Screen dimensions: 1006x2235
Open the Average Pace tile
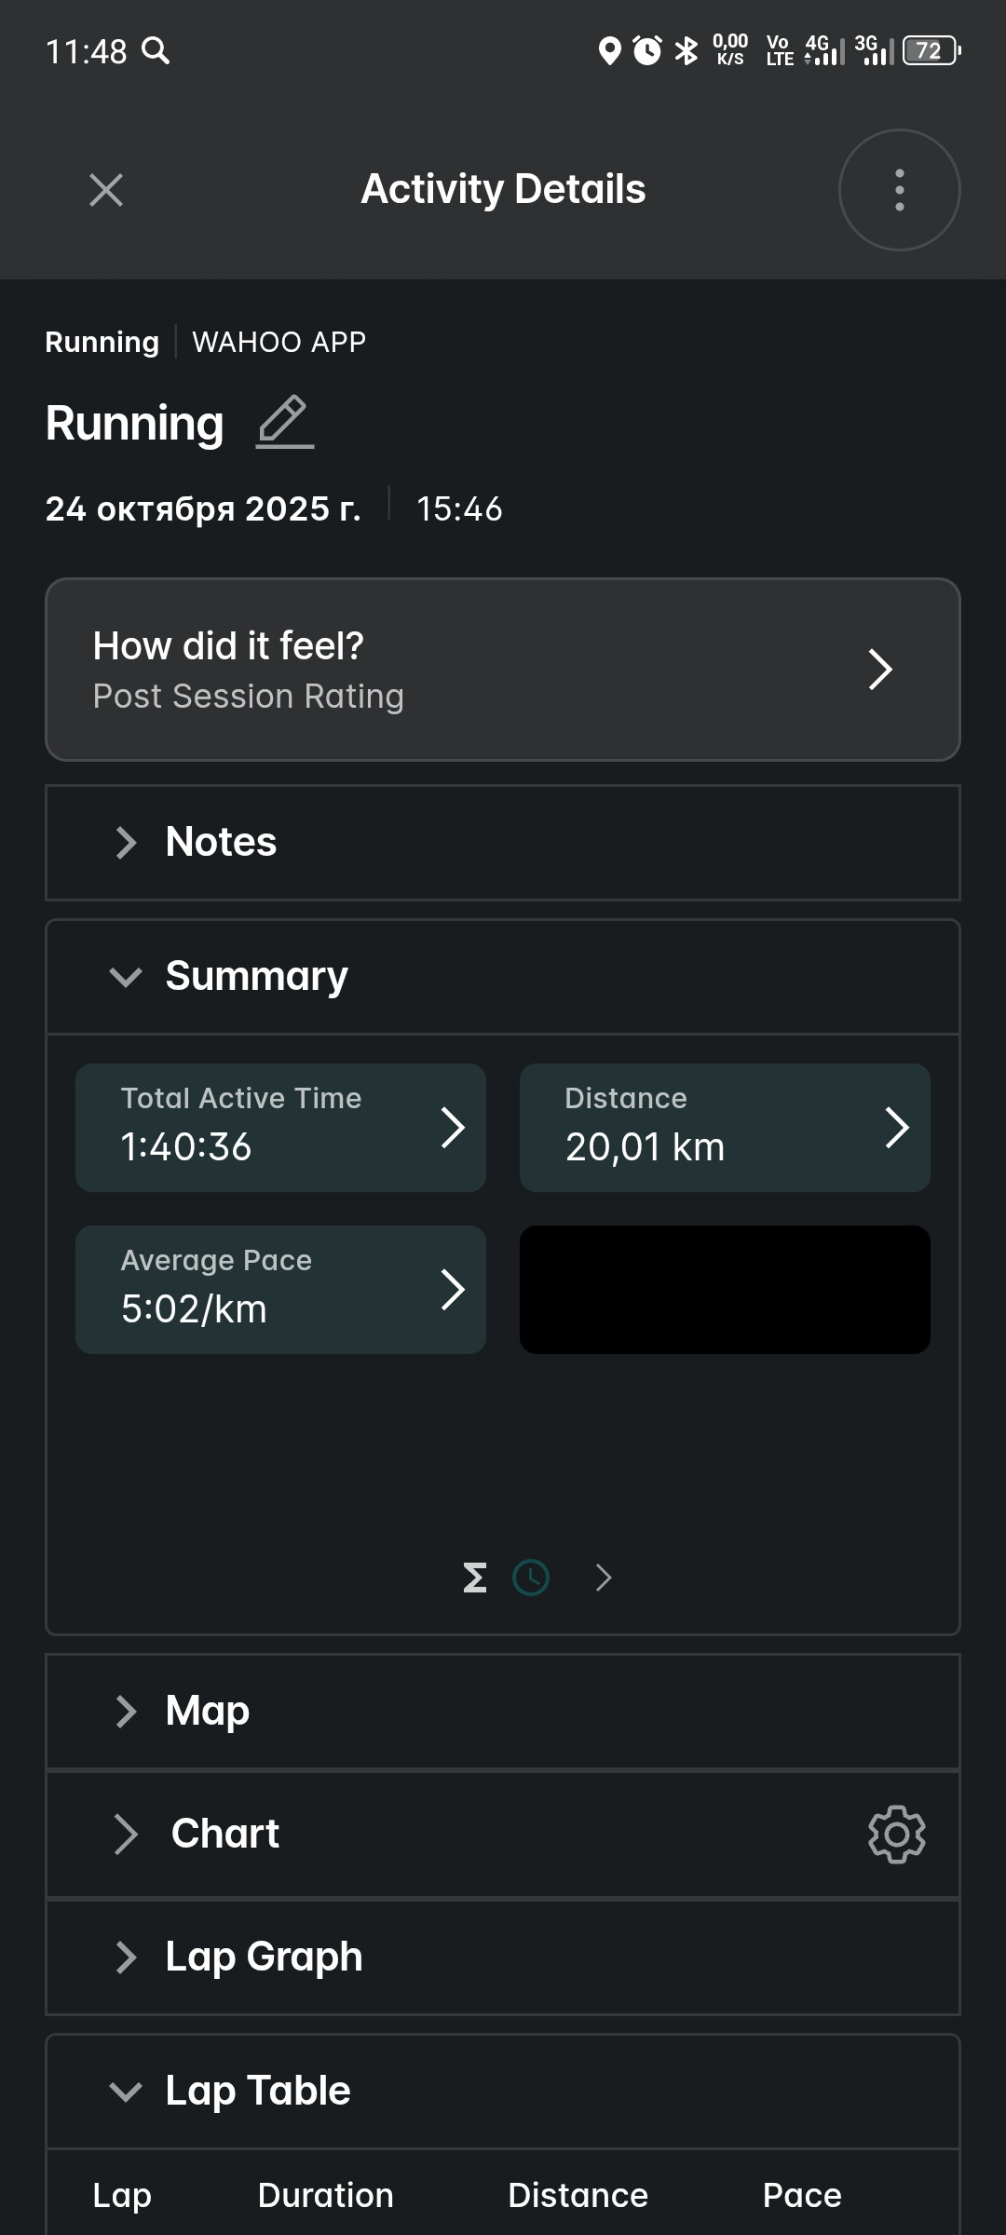[280, 1290]
